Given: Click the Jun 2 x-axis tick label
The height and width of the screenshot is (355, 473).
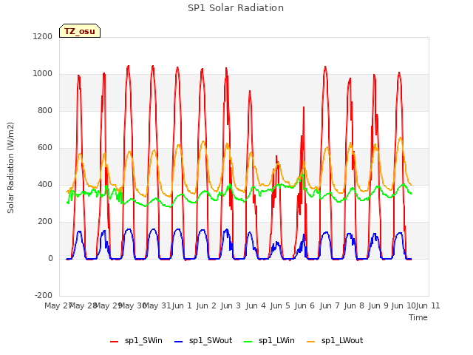Looking at the screenshot, I should pos(206,305).
